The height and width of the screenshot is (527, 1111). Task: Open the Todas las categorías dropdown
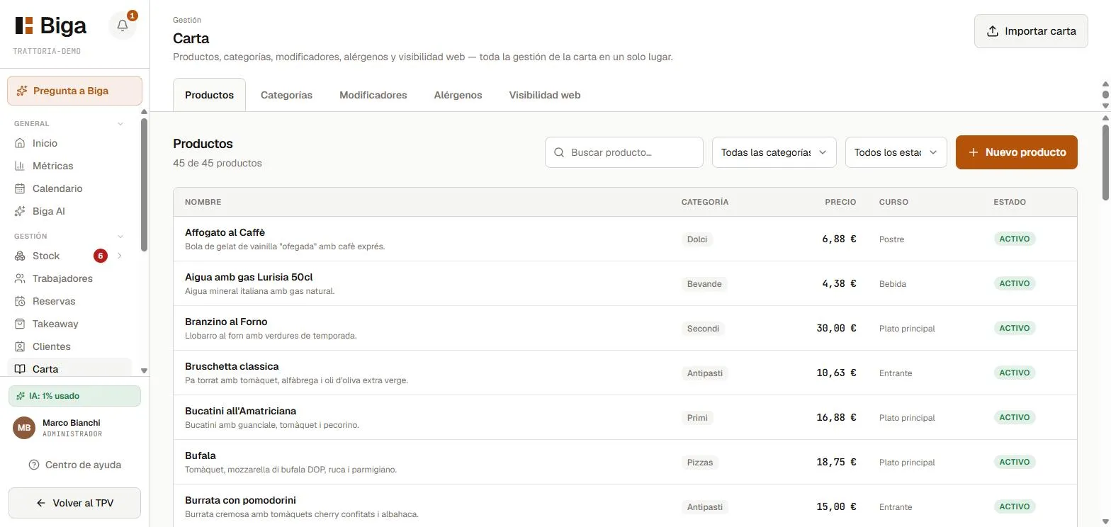coord(774,152)
